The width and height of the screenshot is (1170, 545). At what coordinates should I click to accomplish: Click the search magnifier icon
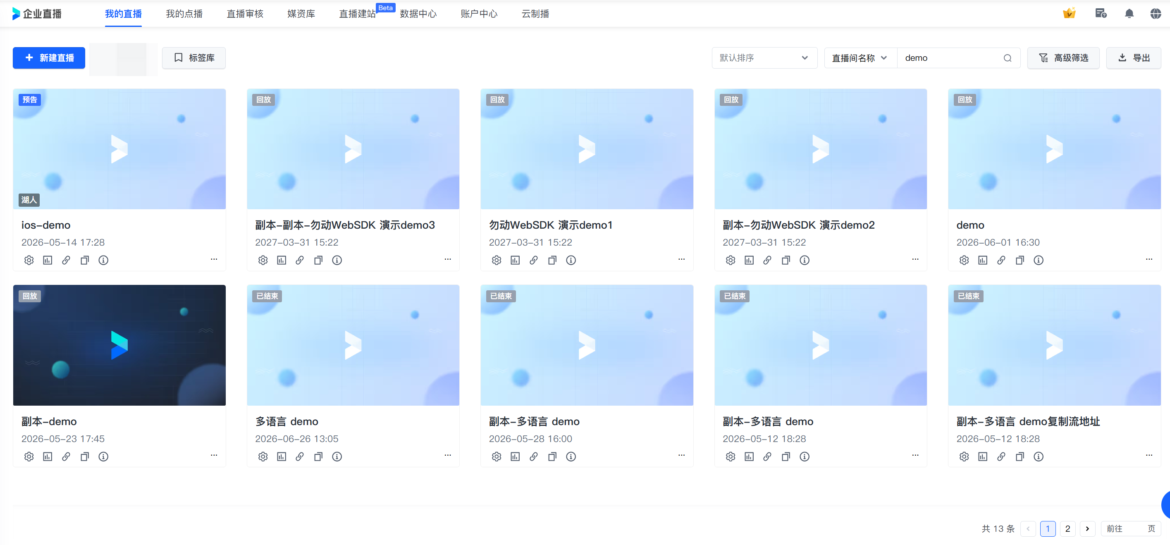(x=1008, y=58)
